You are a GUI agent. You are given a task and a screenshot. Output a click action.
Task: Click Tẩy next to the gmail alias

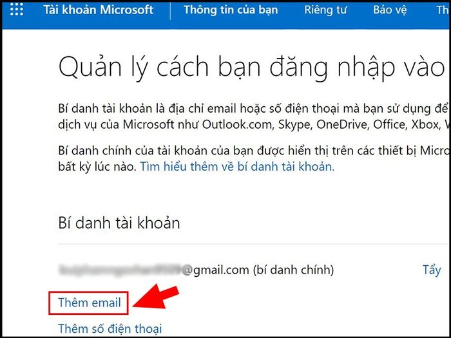pyautogui.click(x=432, y=270)
